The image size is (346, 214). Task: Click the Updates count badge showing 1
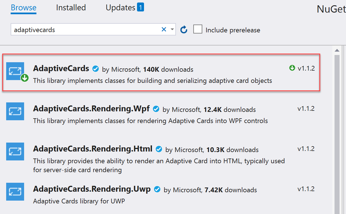tap(141, 7)
